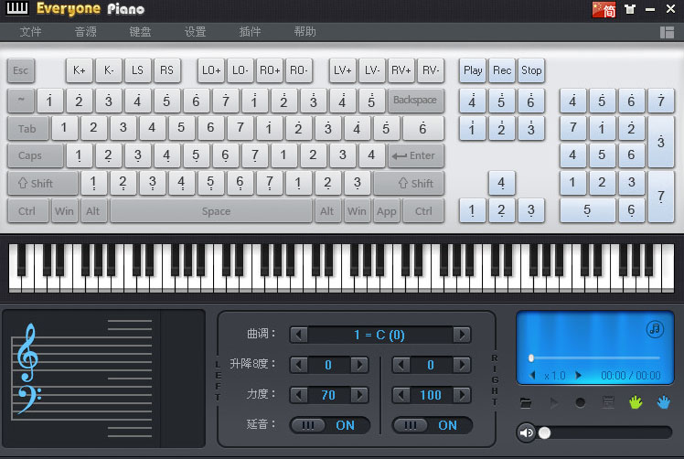Screen dimensions: 684x459
Task: Mute sound with the speaker icon
Action: point(527,432)
